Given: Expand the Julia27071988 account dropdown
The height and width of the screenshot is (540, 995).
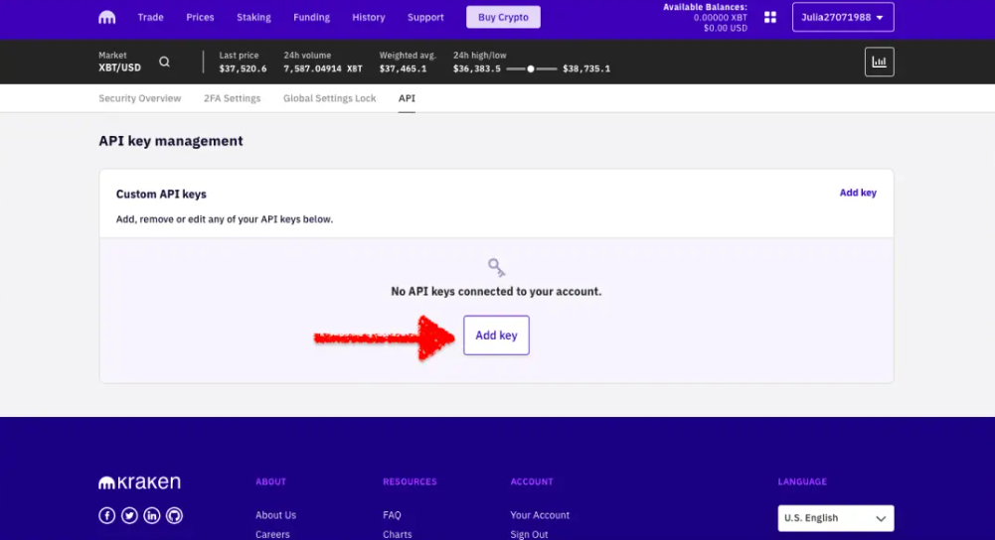Looking at the screenshot, I should (843, 17).
